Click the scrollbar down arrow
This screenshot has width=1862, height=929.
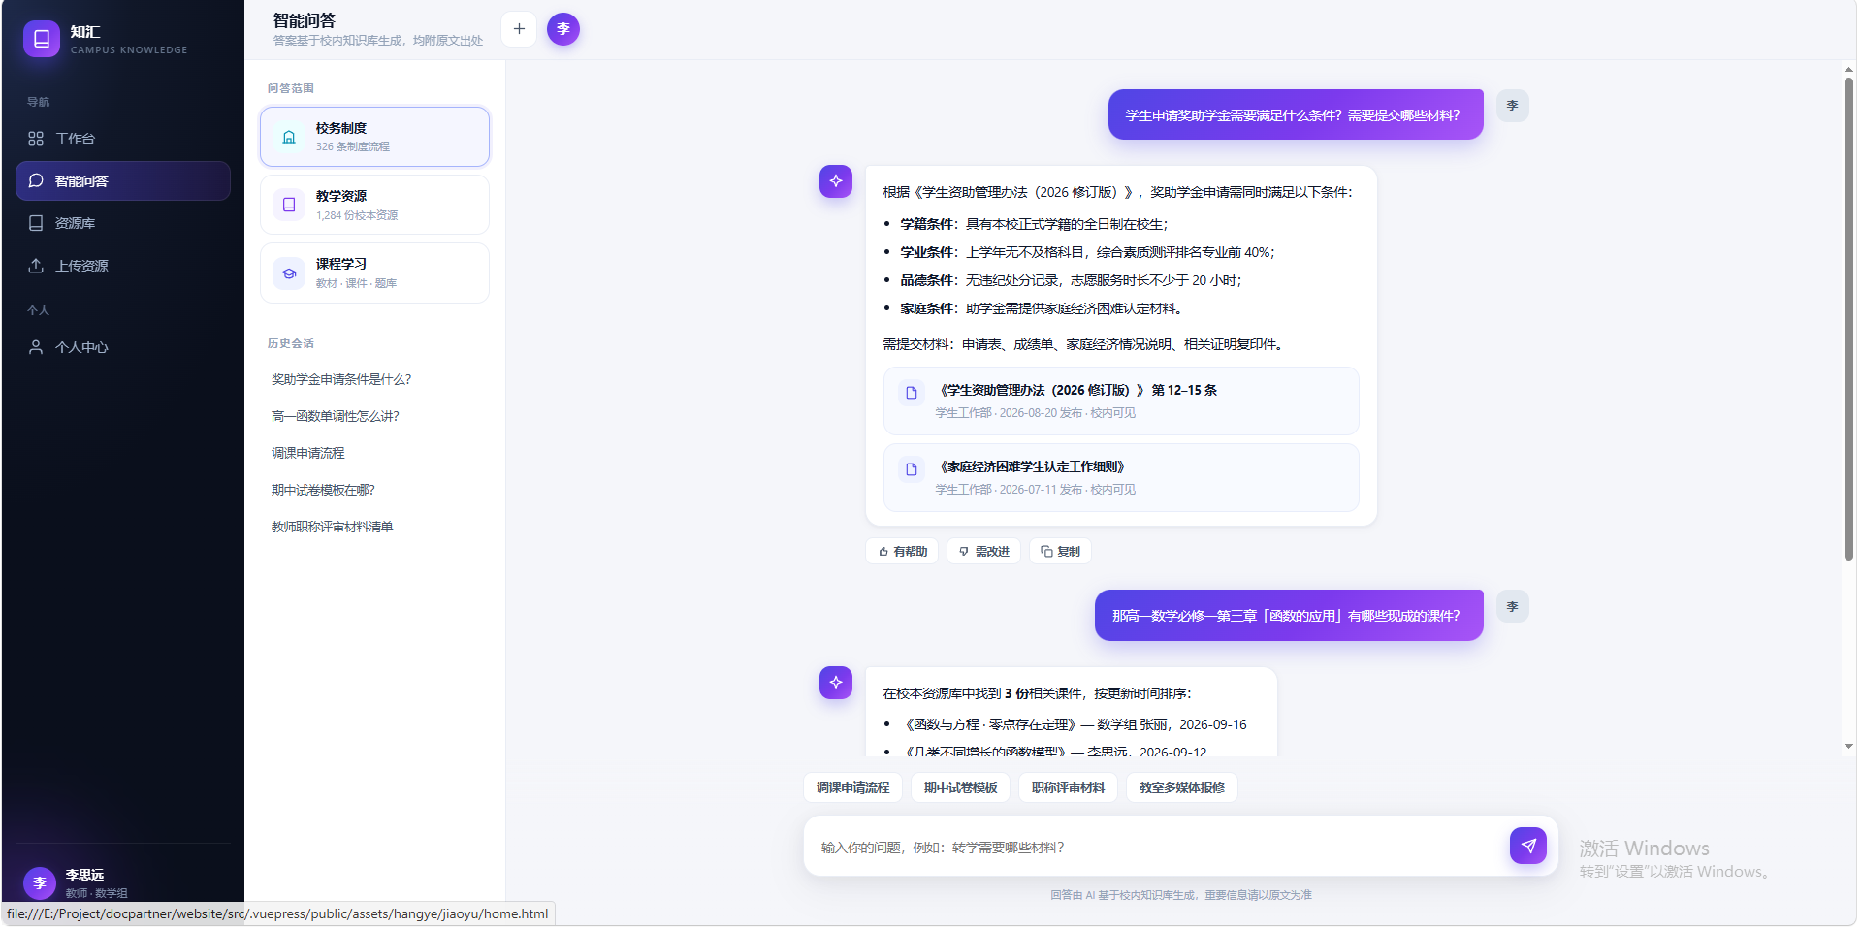click(x=1848, y=746)
